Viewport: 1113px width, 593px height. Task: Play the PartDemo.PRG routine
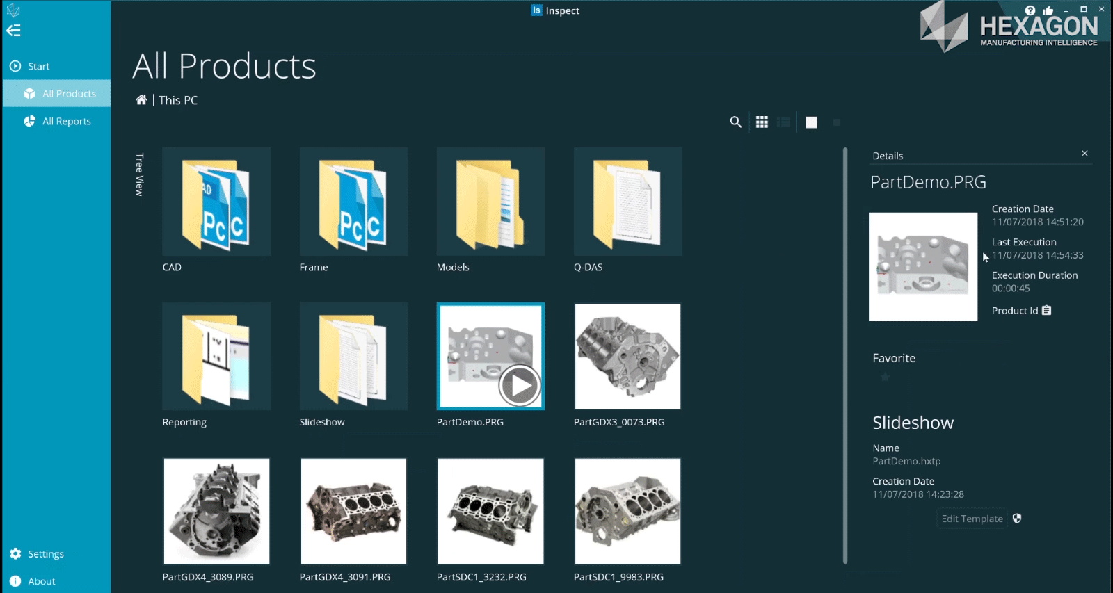tap(519, 384)
